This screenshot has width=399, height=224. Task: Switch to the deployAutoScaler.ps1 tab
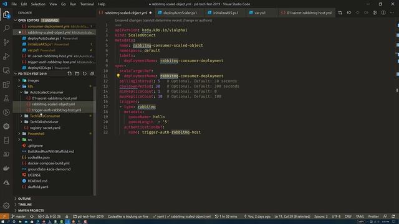180,12
